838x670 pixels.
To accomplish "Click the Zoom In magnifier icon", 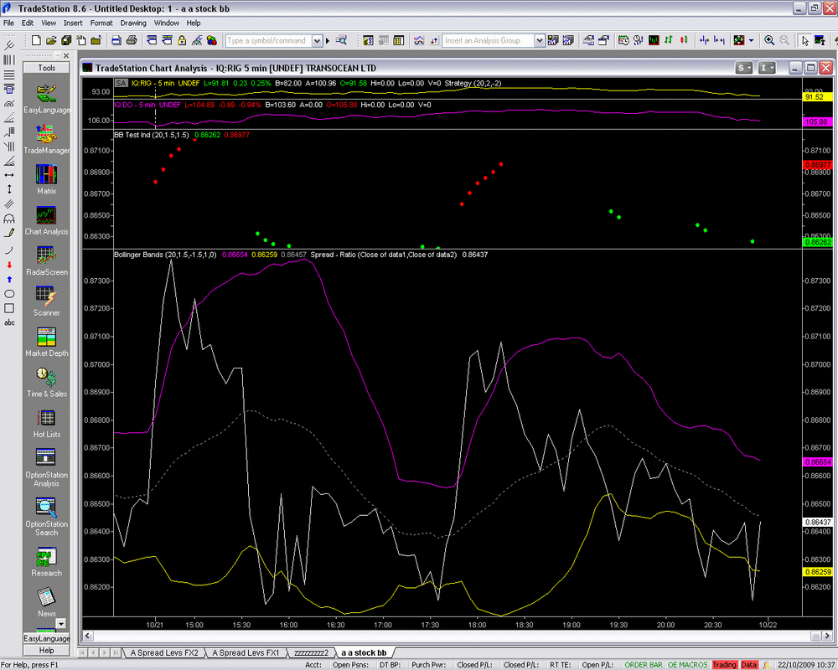I will [x=769, y=40].
